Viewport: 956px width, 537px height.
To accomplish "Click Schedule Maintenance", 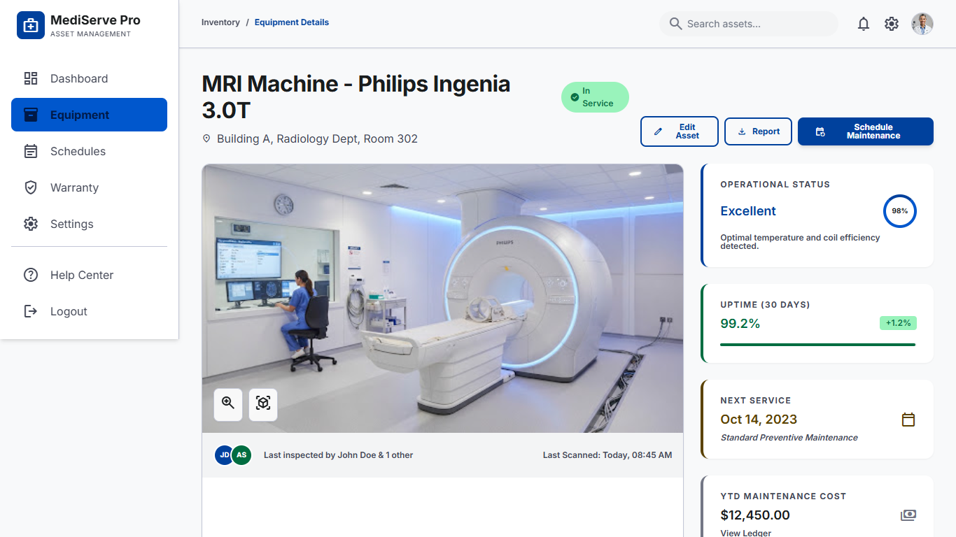I will [x=866, y=131].
